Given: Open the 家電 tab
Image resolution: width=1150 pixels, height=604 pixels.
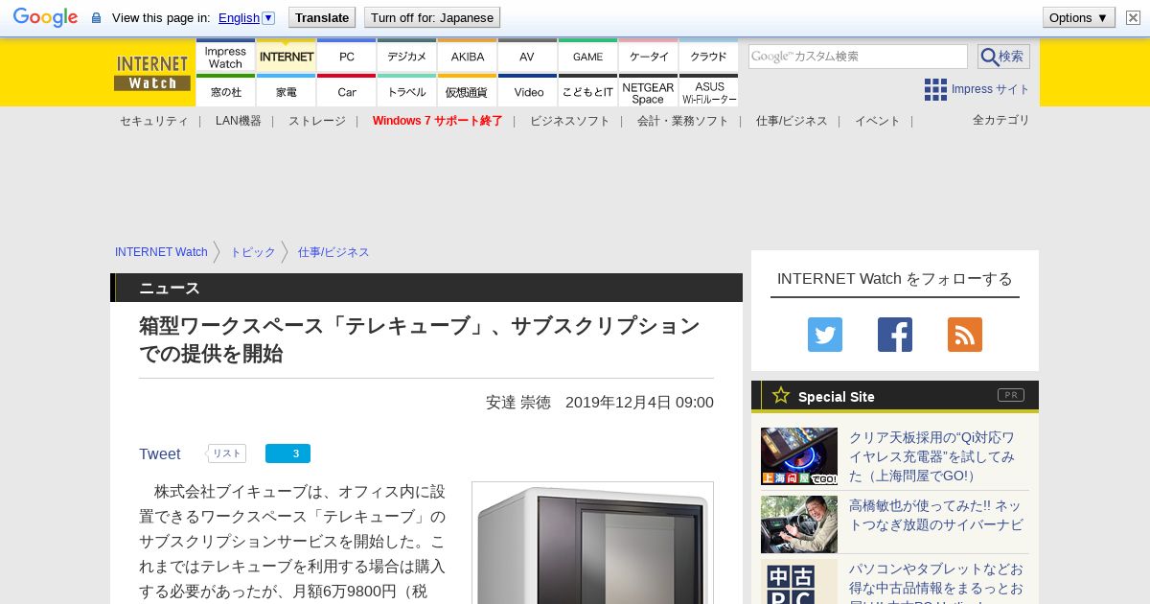Looking at the screenshot, I should click(286, 91).
